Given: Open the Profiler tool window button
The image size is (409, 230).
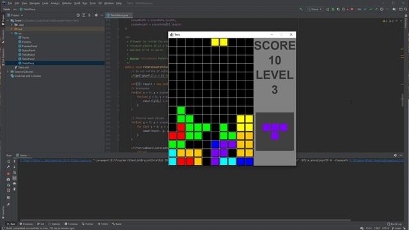Looking at the screenshot, I should point(88,224).
